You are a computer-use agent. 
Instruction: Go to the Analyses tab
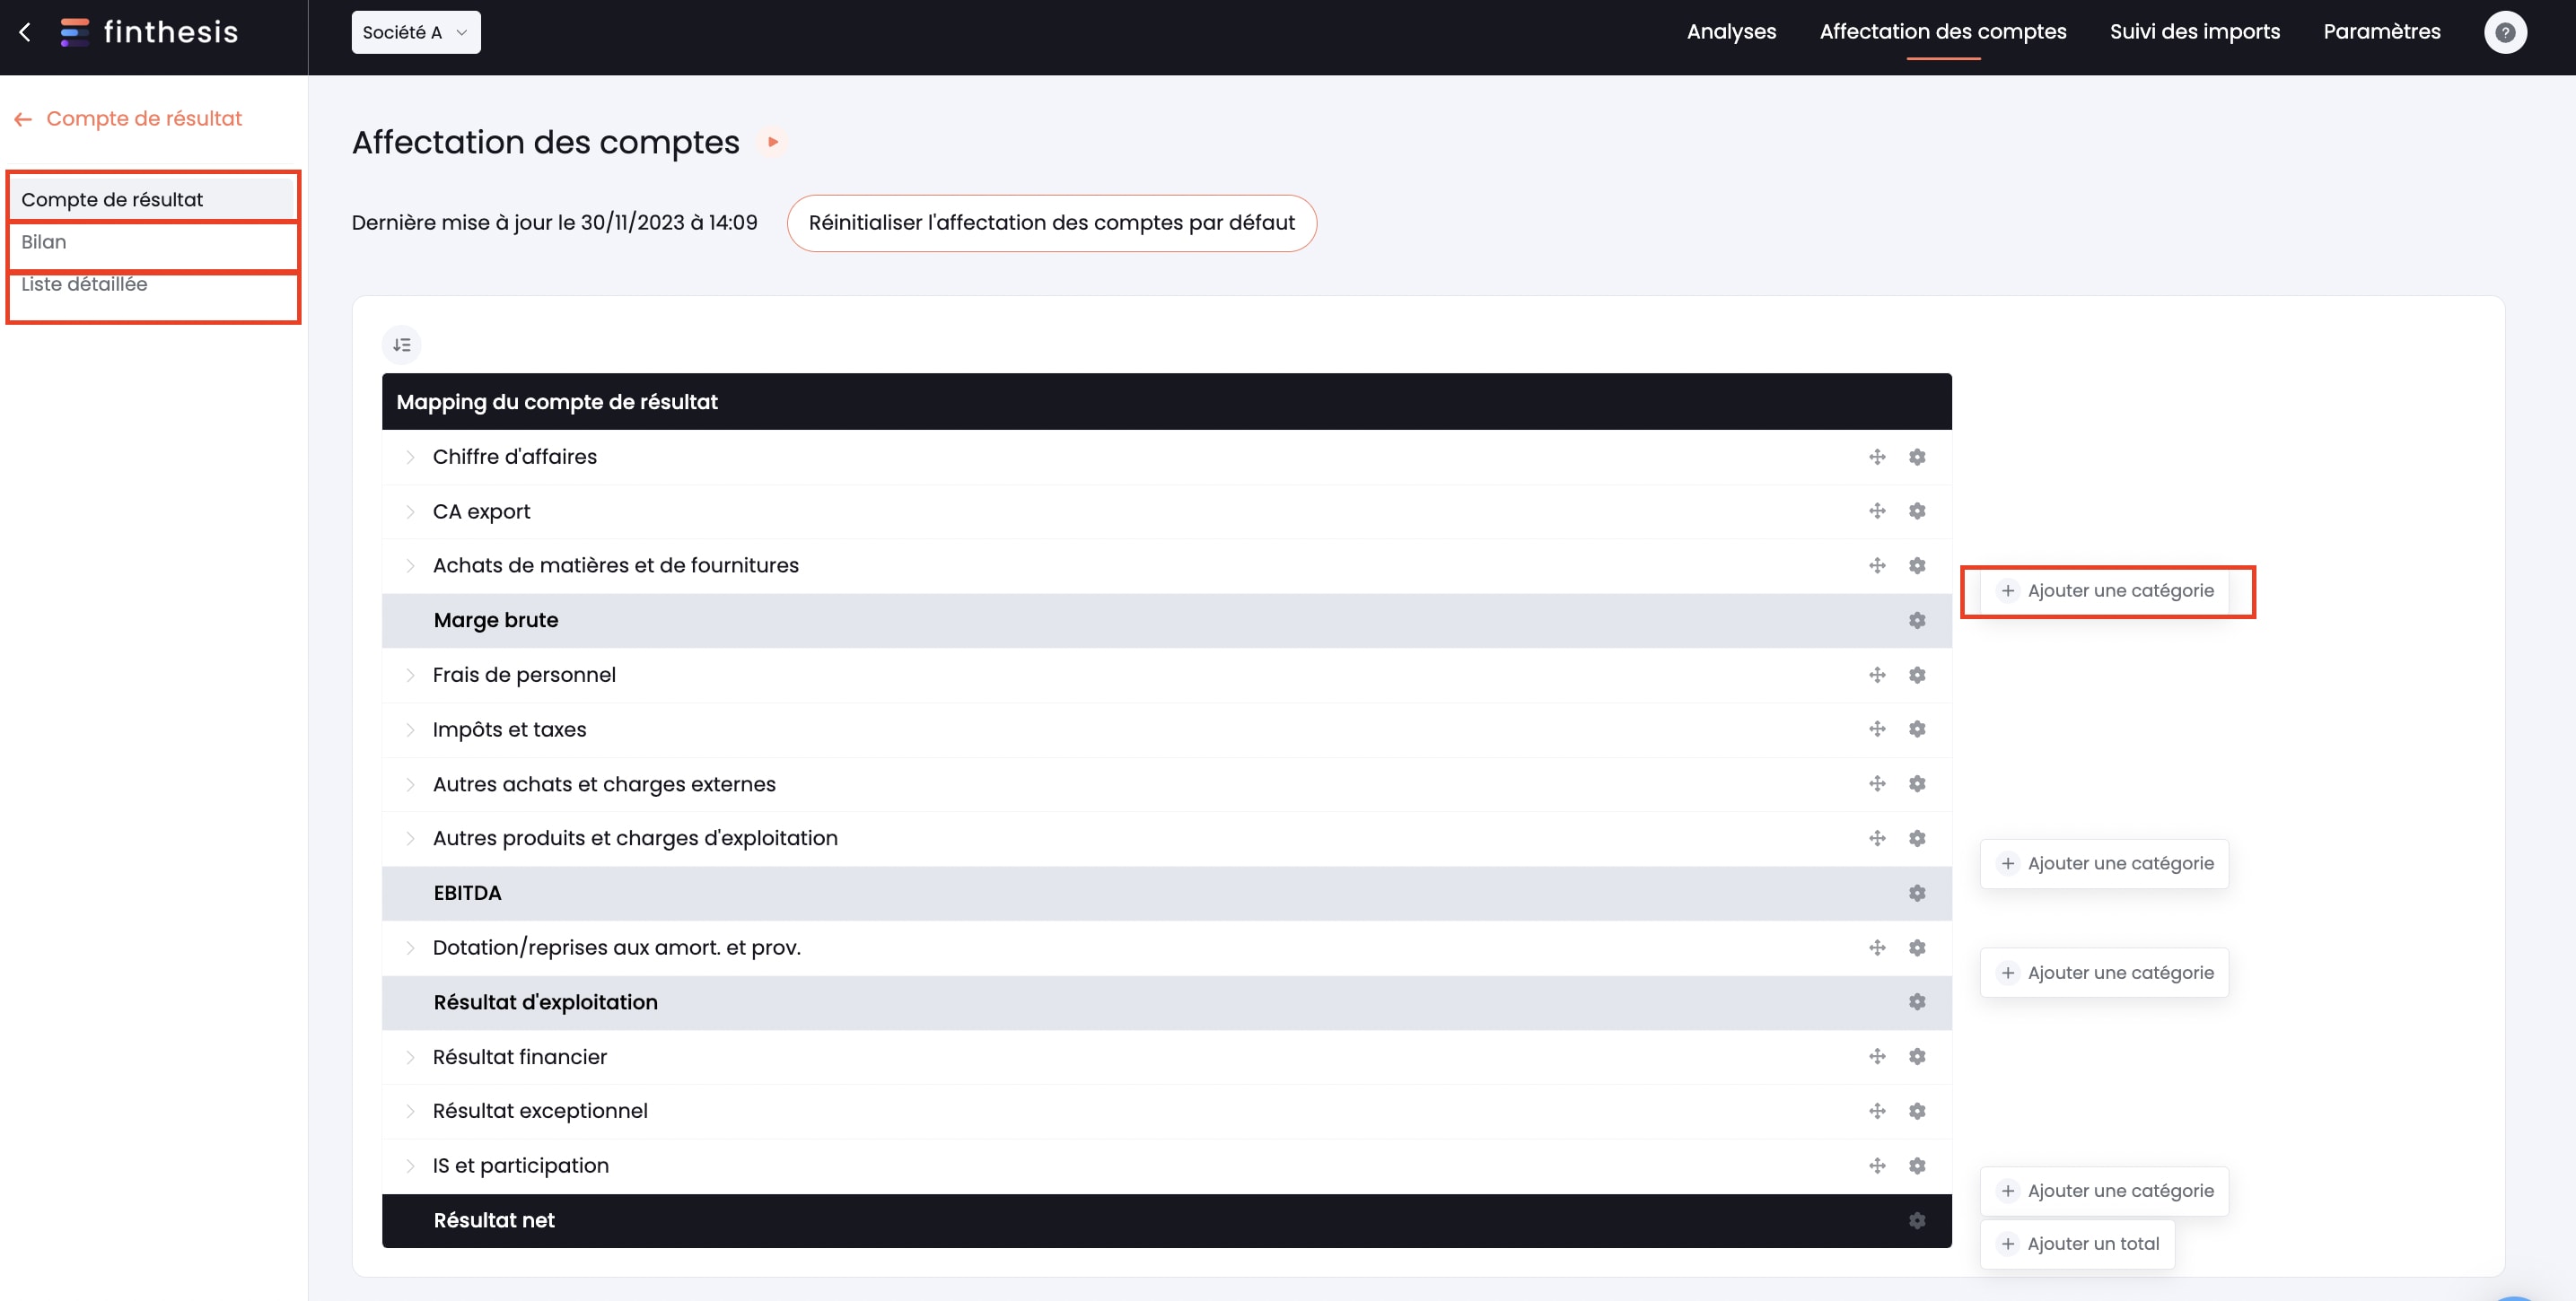pos(1731,32)
